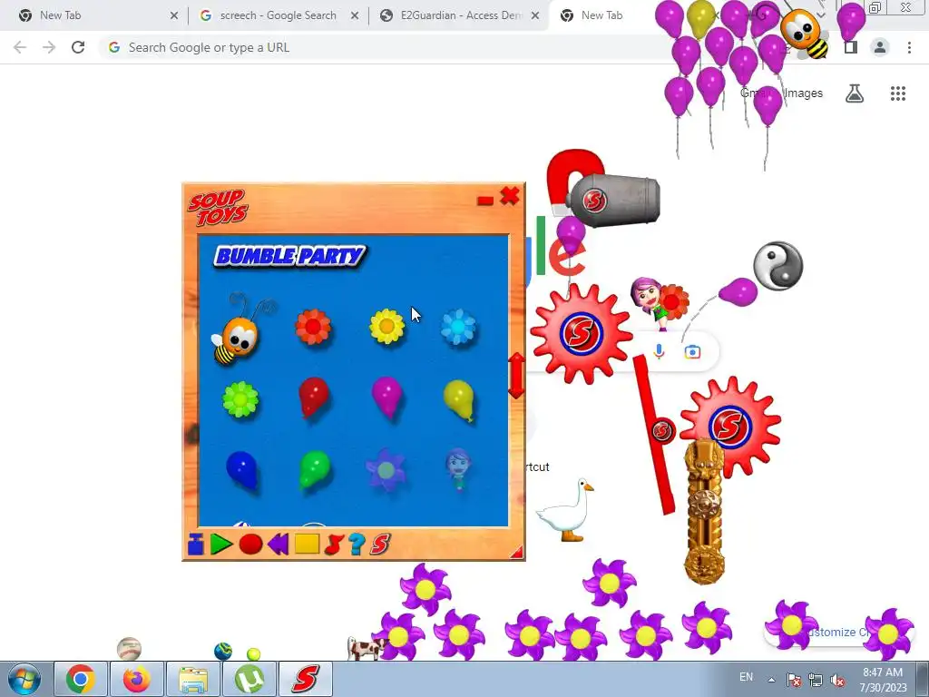
Task: Reload the current page
Action: click(78, 47)
